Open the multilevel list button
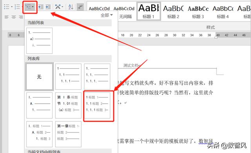251x153 pixels. (30, 7)
